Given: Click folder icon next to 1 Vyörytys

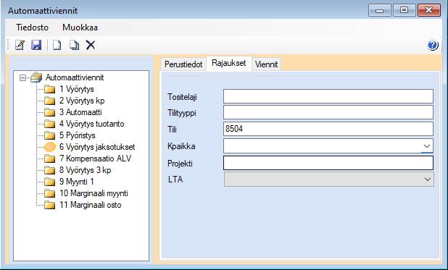Looking at the screenshot, I should pos(50,89).
